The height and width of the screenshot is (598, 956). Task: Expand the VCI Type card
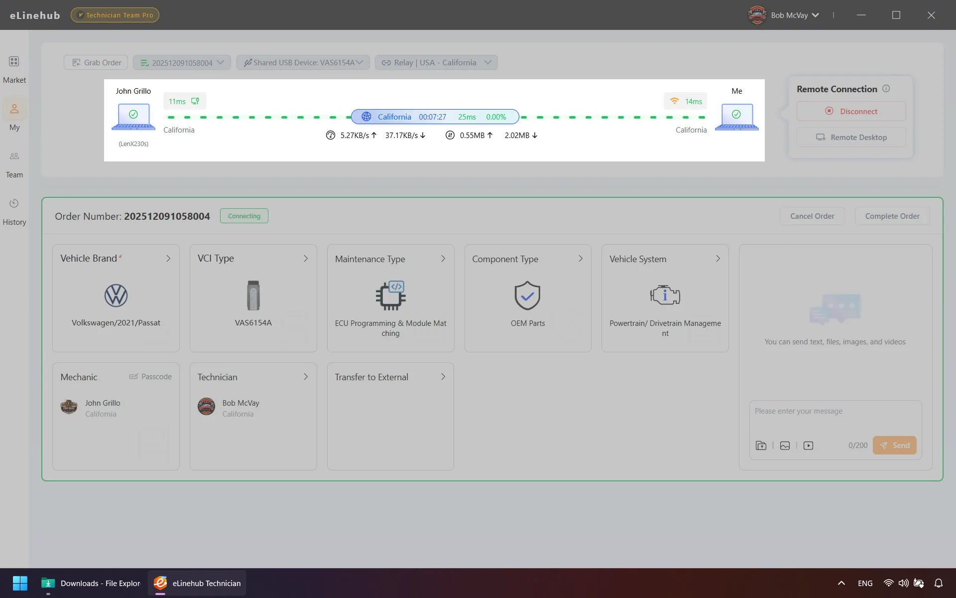[306, 258]
